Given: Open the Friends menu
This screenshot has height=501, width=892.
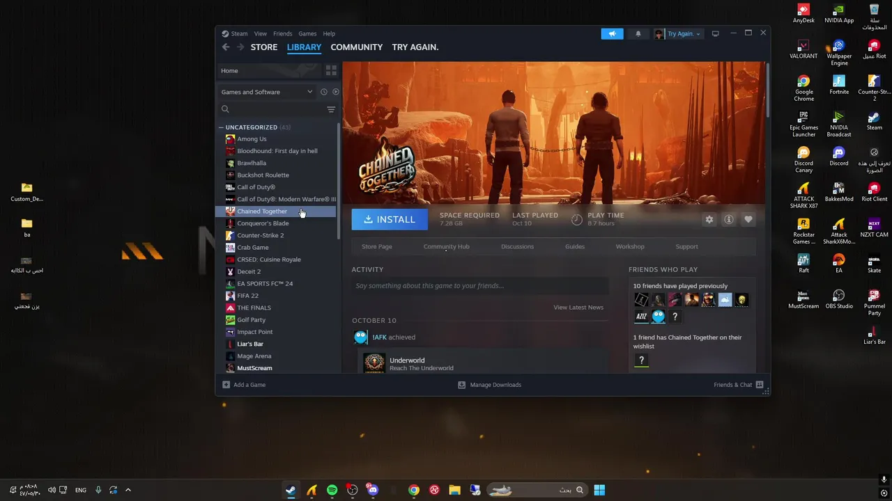Looking at the screenshot, I should pyautogui.click(x=283, y=33).
